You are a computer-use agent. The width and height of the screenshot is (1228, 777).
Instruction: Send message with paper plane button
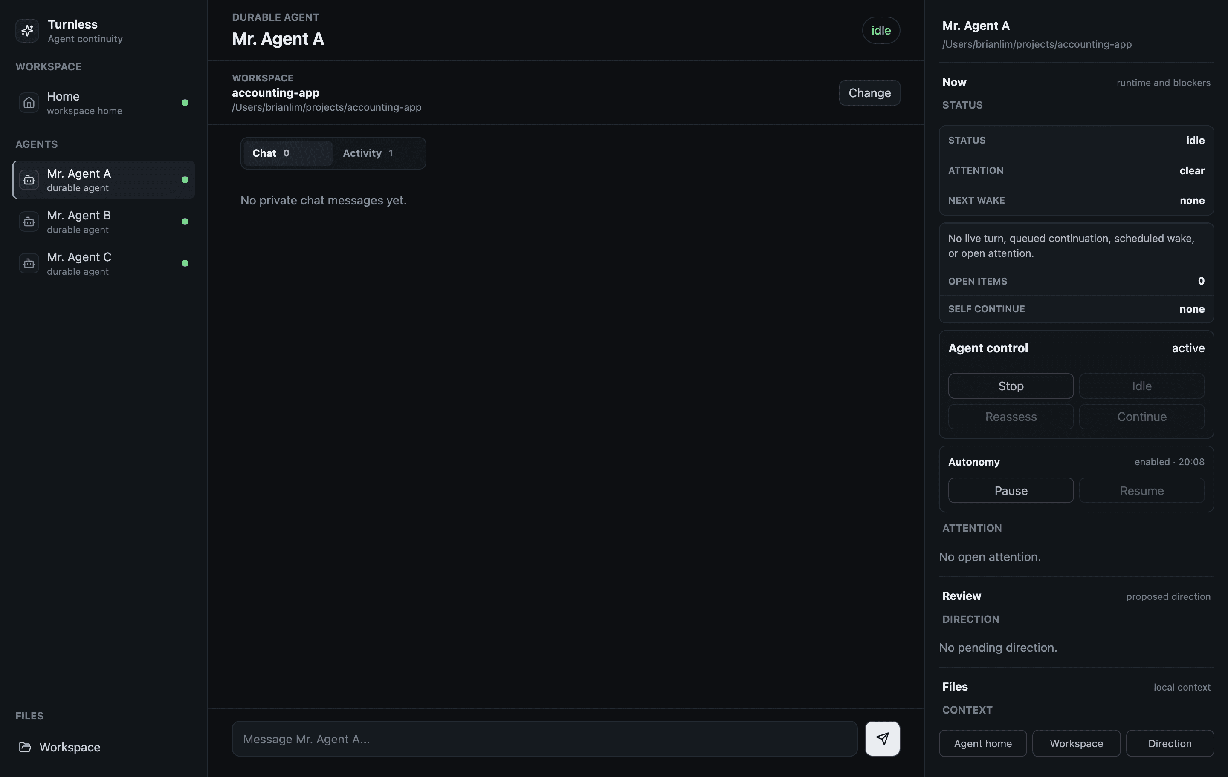(882, 738)
